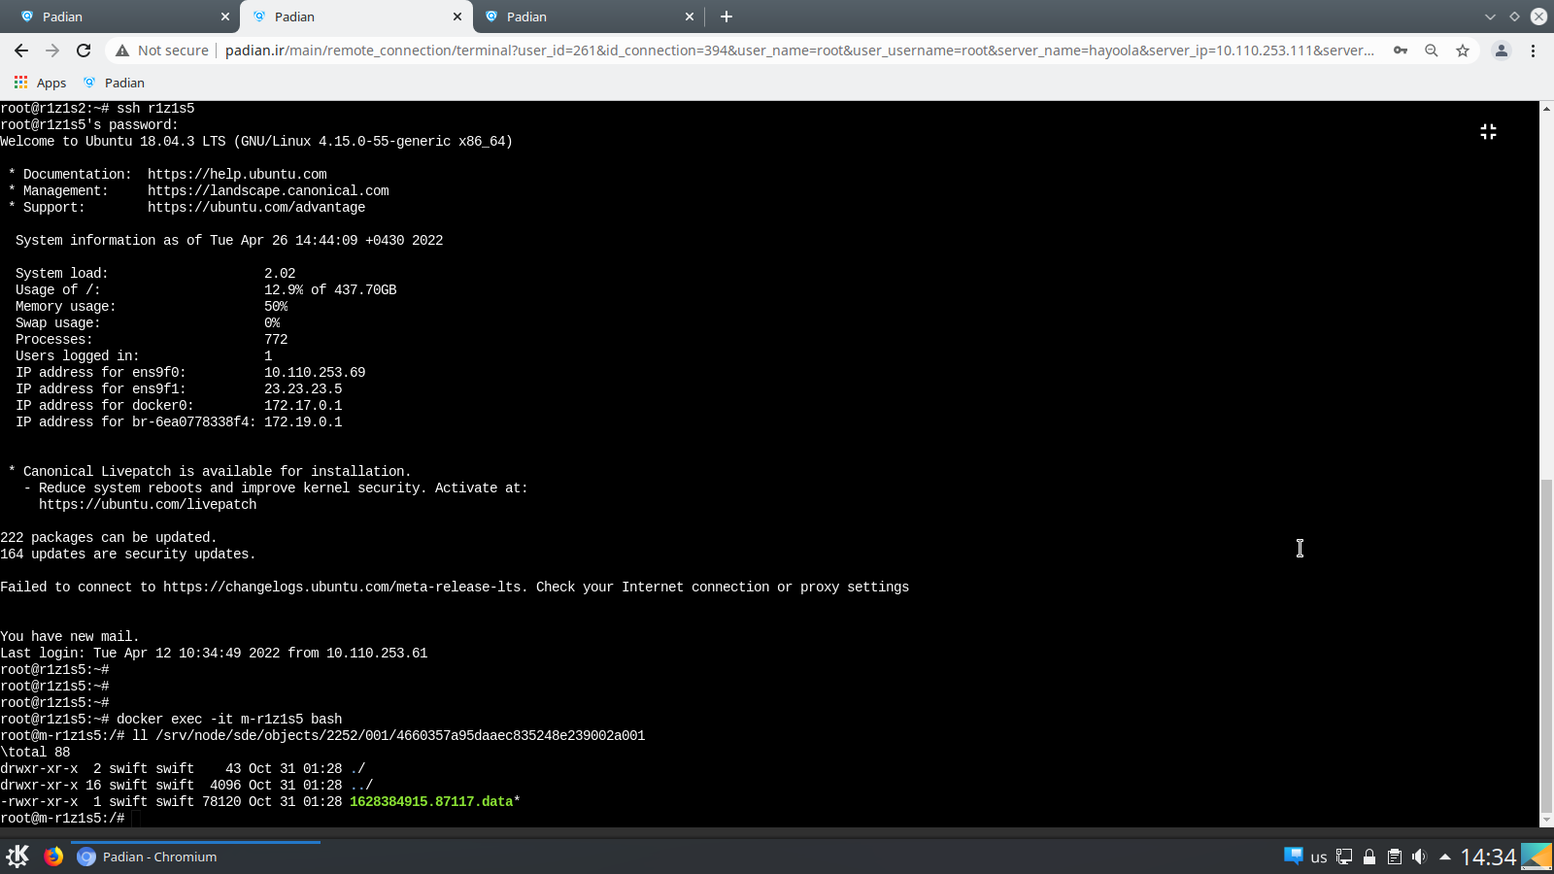Image resolution: width=1554 pixels, height=874 pixels.
Task: Click the '164 updates are security updates.' line
Action: (128, 555)
